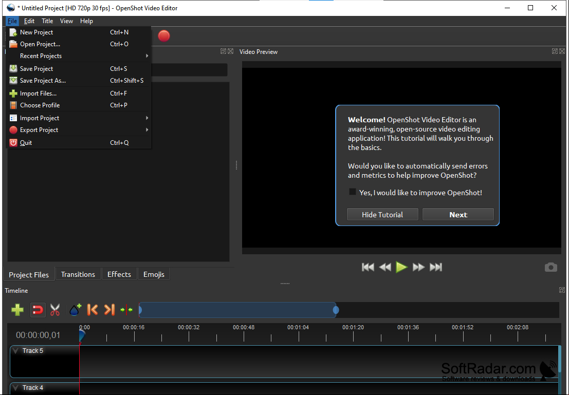Switch to the Transitions tab
The height and width of the screenshot is (395, 569).
pyautogui.click(x=78, y=274)
